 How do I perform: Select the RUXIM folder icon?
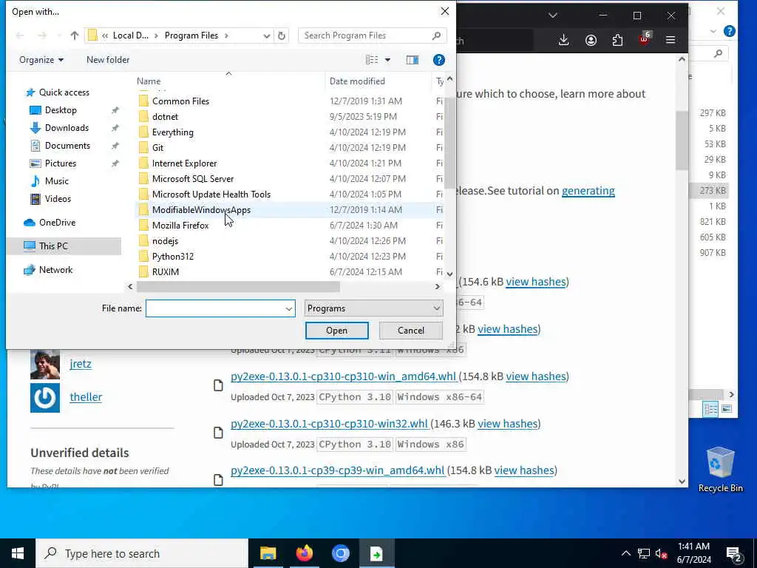click(x=143, y=271)
